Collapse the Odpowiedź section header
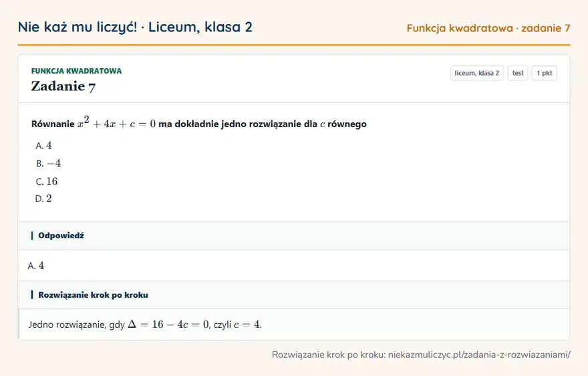Viewport: 588px width, 376px height. tap(294, 236)
